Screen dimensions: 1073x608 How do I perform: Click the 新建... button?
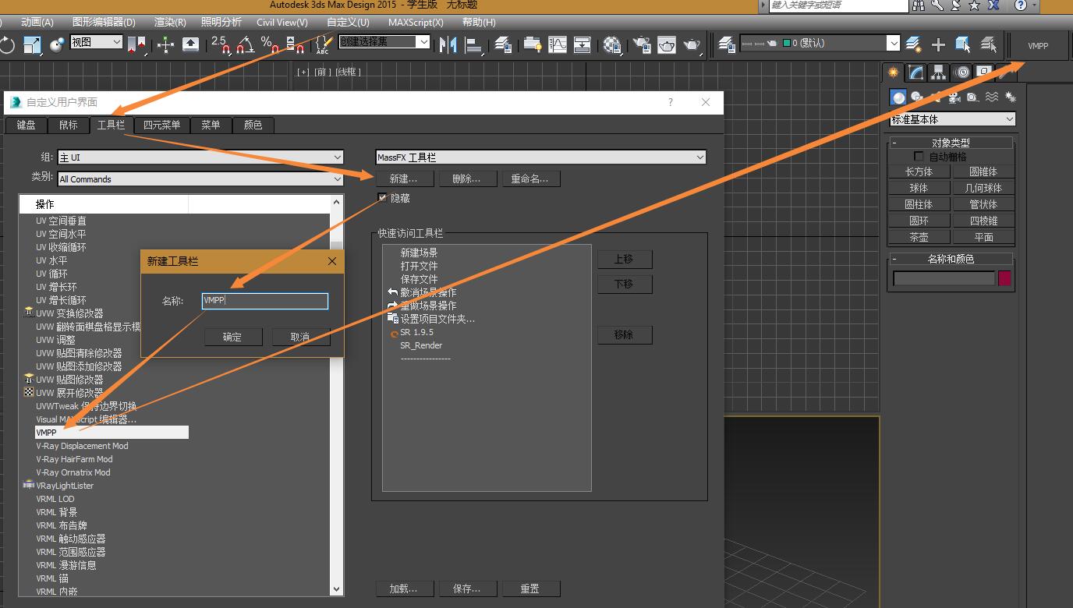tap(403, 179)
